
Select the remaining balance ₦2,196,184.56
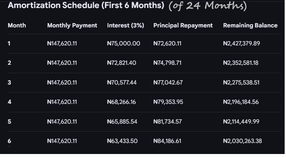point(241,102)
